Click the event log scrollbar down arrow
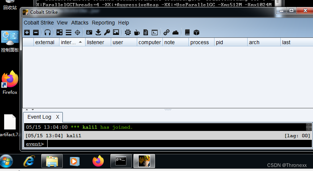 [x=309, y=129]
